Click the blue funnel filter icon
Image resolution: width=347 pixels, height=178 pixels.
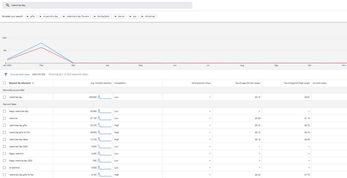pyautogui.click(x=6, y=75)
